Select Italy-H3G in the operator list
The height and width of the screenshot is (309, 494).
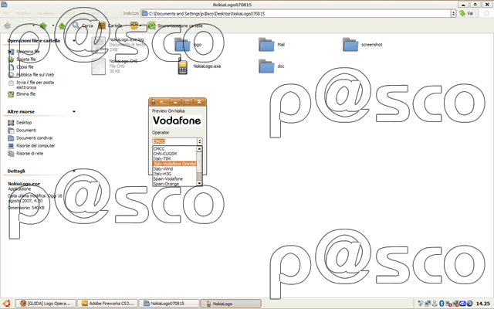coord(175,174)
